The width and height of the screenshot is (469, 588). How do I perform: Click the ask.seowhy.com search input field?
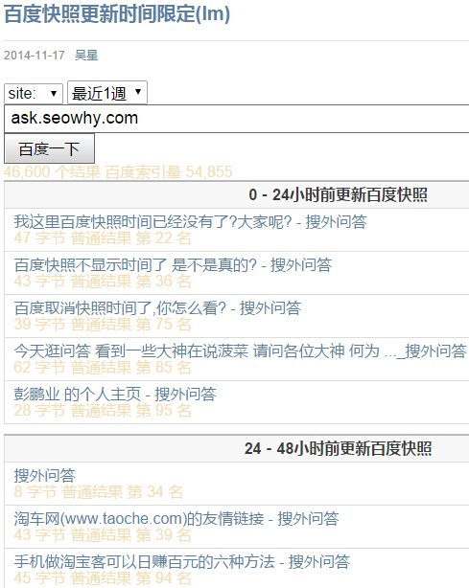pyautogui.click(x=237, y=119)
